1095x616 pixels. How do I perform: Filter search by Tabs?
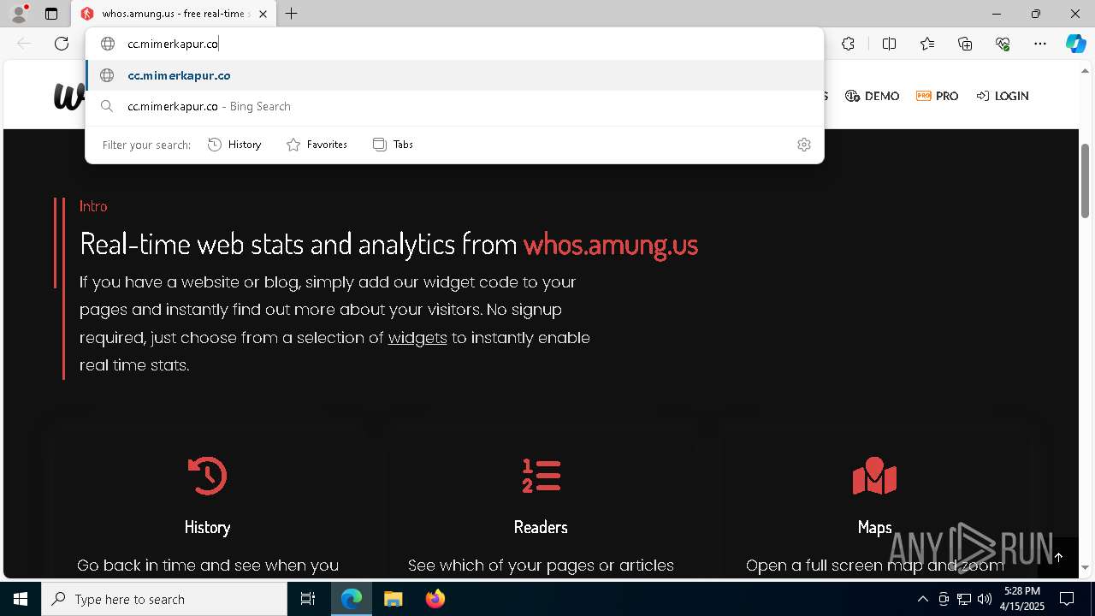(x=393, y=145)
